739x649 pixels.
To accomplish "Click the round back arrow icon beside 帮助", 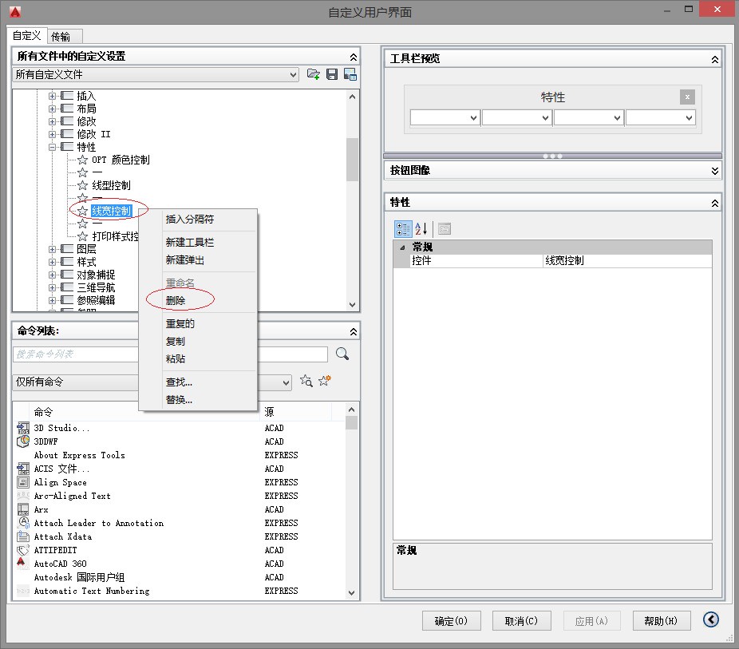I will click(x=711, y=620).
